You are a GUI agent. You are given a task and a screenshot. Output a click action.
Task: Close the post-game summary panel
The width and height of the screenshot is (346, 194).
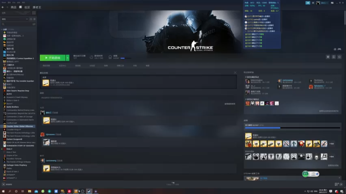(235, 72)
